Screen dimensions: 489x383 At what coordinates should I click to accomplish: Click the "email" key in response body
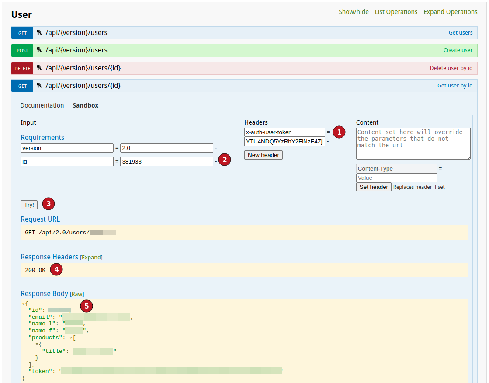pos(40,317)
